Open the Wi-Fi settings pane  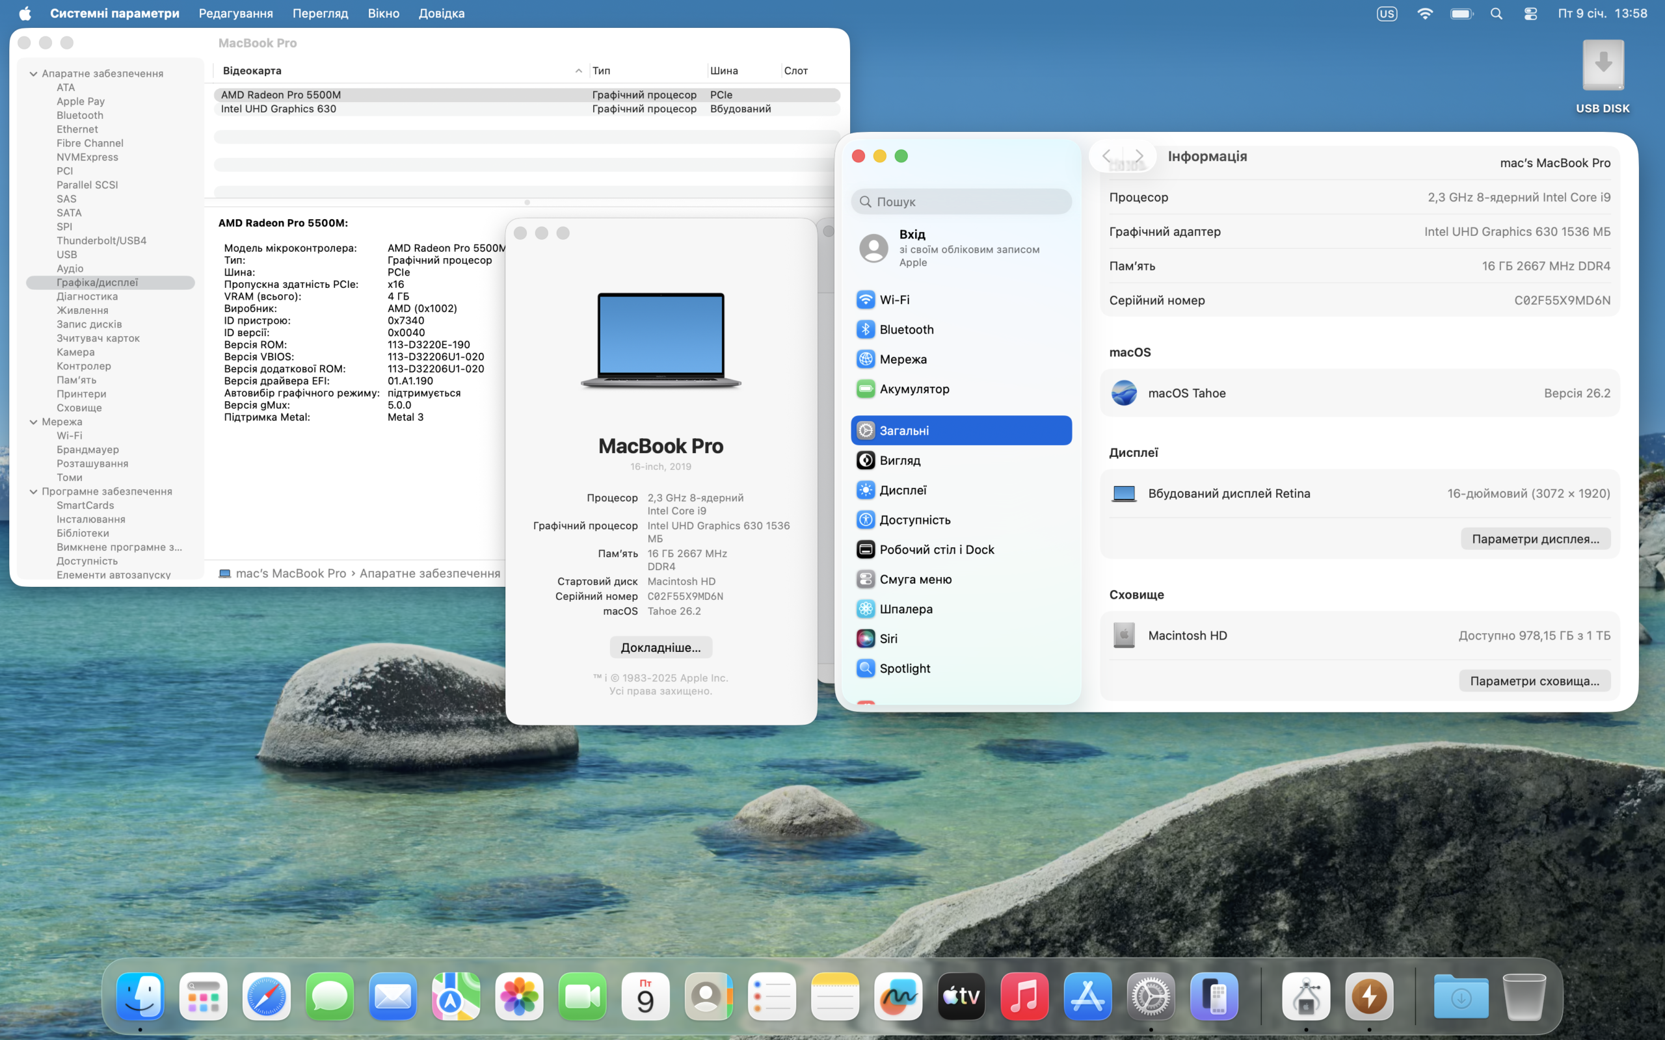(x=894, y=300)
